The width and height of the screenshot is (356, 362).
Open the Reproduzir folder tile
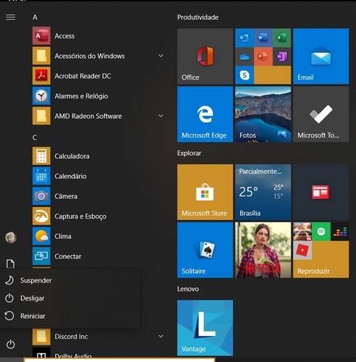pyautogui.click(x=321, y=250)
